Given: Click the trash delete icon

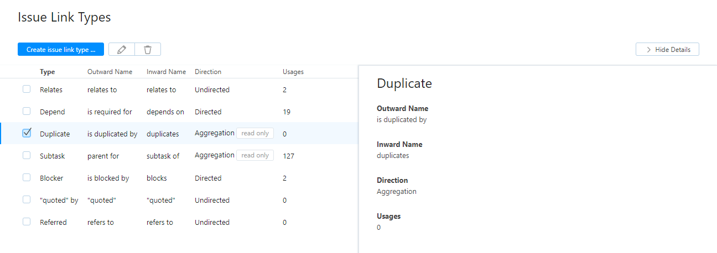Looking at the screenshot, I should (148, 50).
